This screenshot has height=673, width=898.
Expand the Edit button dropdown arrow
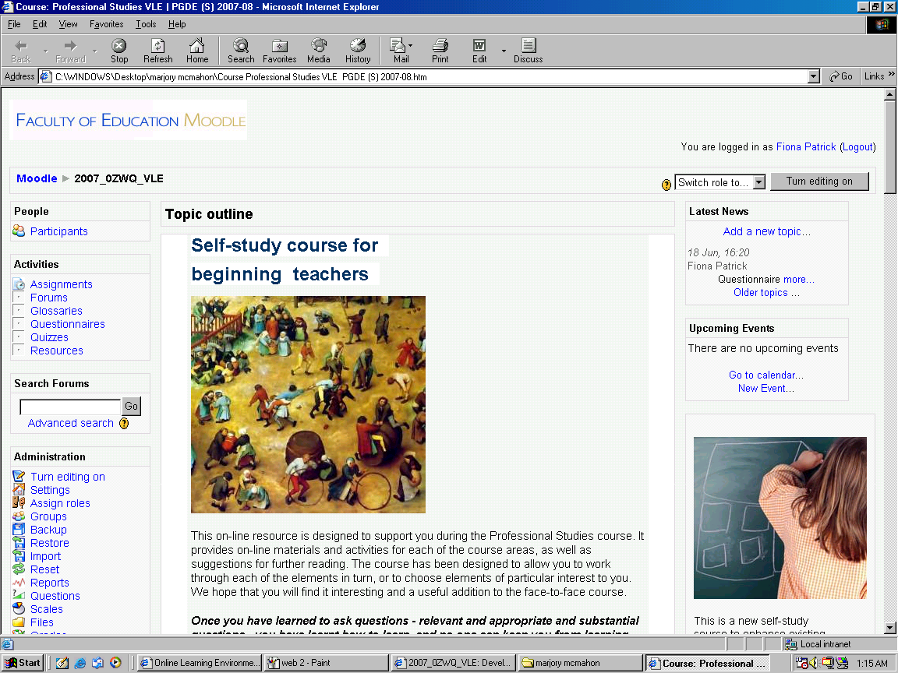coord(504,51)
